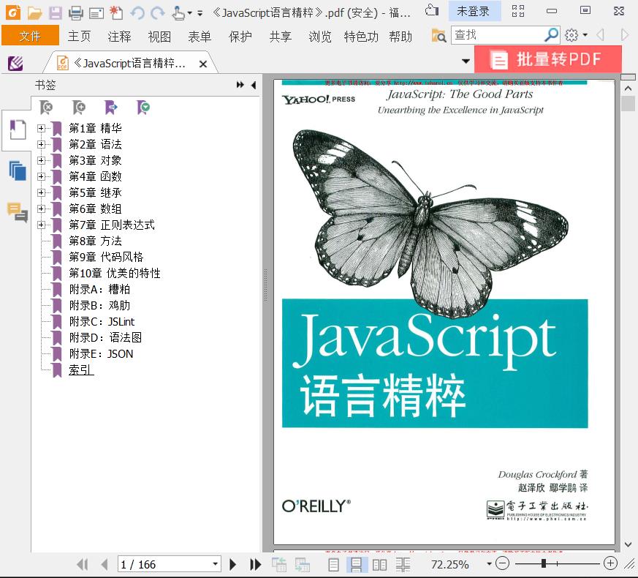
Task: Click the zoom out minus button
Action: 503,563
